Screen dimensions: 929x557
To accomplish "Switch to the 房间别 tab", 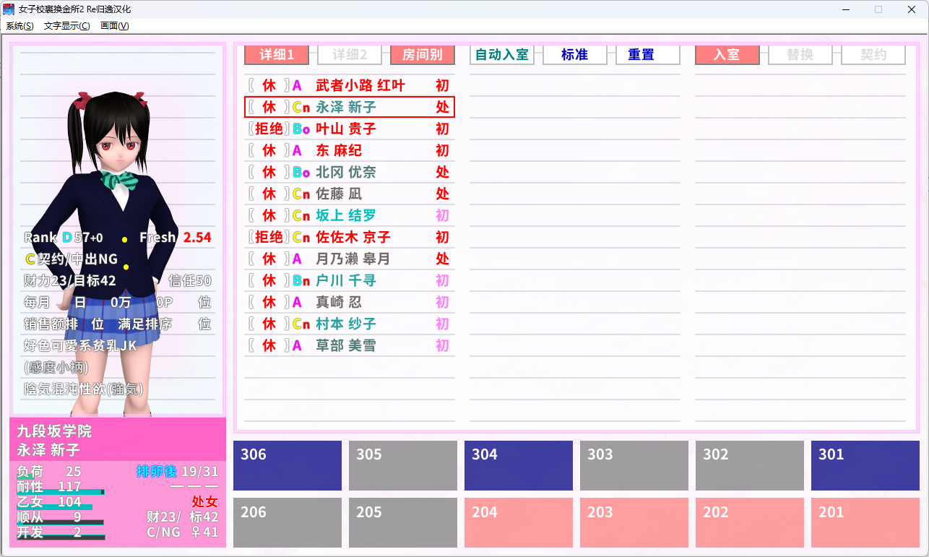I will [422, 55].
